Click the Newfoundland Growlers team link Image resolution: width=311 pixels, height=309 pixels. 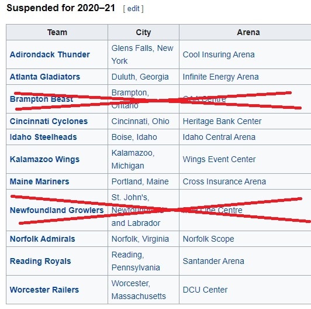[57, 210]
